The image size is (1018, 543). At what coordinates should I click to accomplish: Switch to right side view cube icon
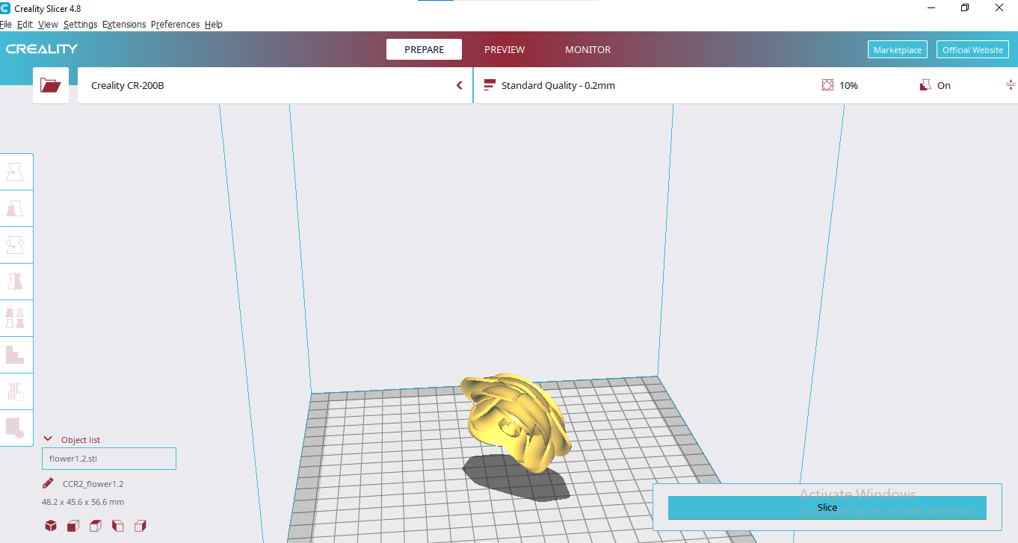tap(140, 526)
